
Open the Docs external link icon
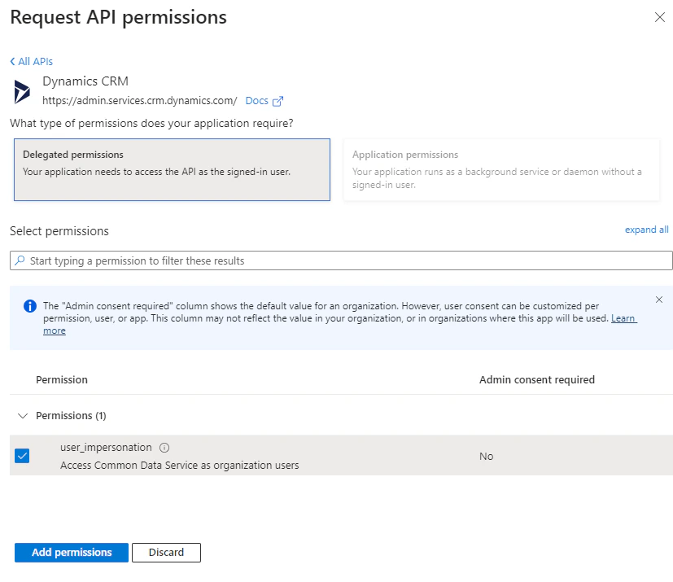pyautogui.click(x=278, y=101)
